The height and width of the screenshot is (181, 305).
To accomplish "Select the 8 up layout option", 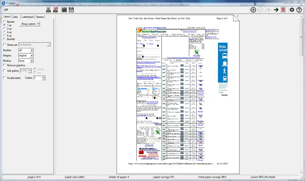I will (x=4, y=36).
